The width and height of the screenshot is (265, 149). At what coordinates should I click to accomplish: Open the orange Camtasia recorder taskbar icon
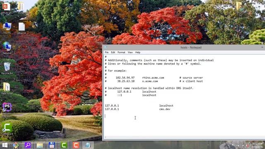tap(76, 145)
